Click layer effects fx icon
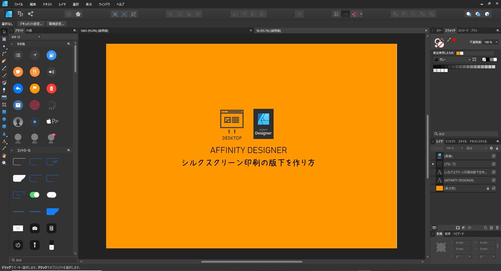The width and height of the screenshot is (501, 271). [469, 227]
